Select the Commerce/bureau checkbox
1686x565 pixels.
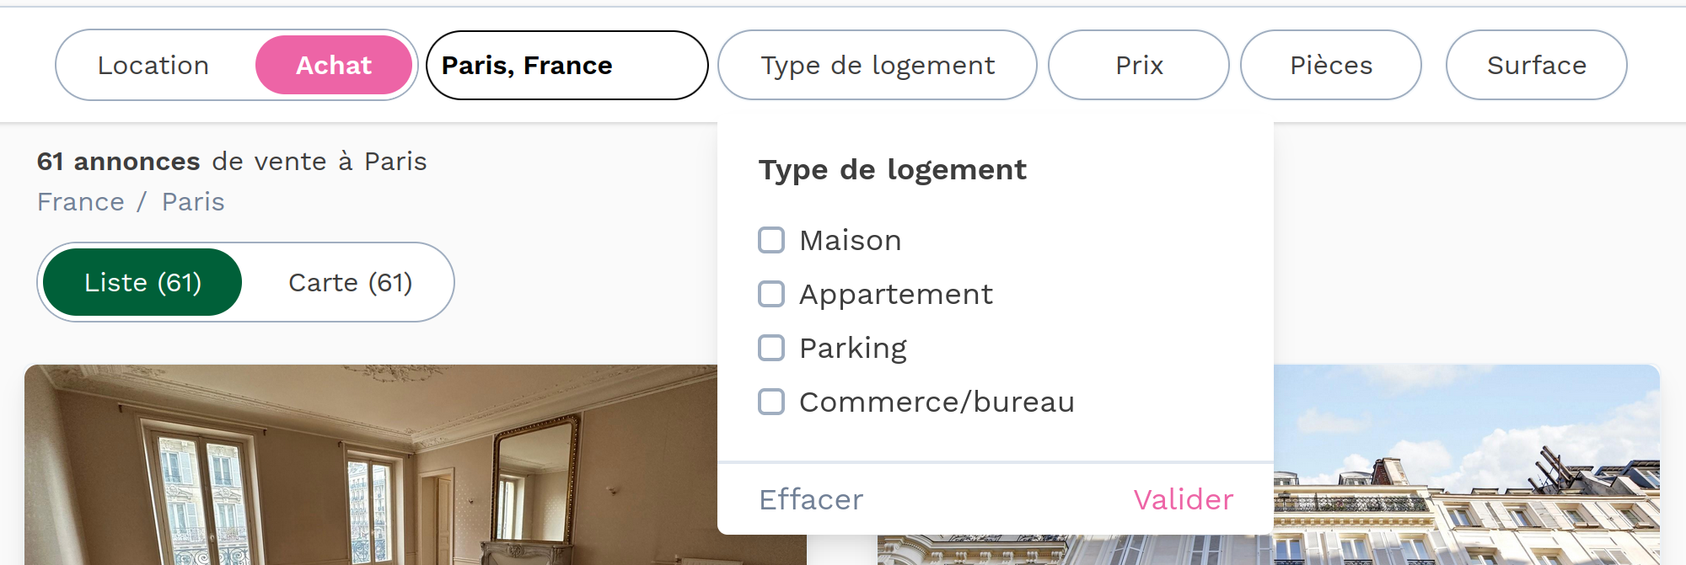click(x=771, y=402)
